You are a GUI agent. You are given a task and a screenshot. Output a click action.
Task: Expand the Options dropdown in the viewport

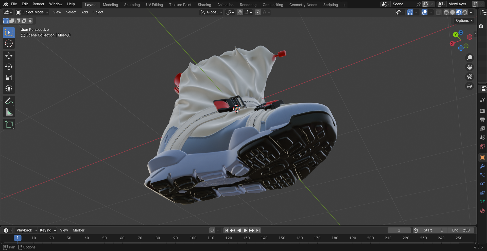(464, 21)
